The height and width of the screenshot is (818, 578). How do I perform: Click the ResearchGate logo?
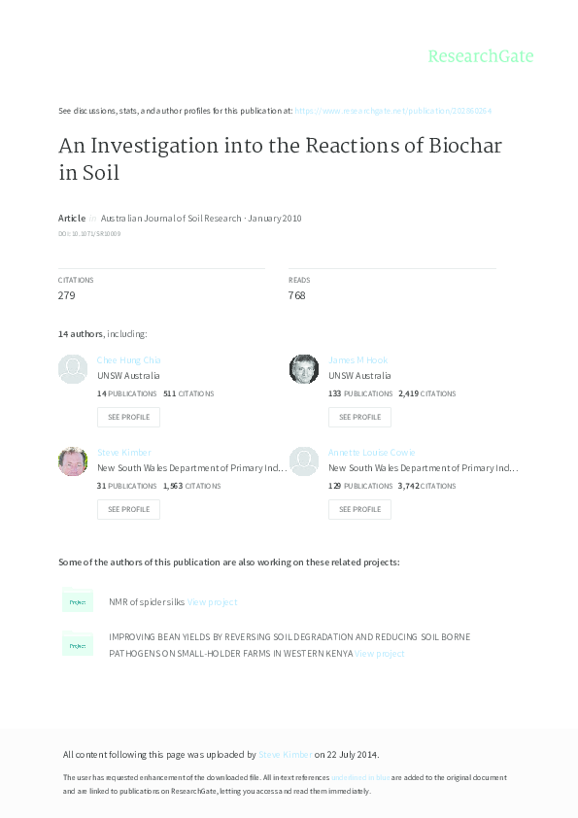[483, 56]
